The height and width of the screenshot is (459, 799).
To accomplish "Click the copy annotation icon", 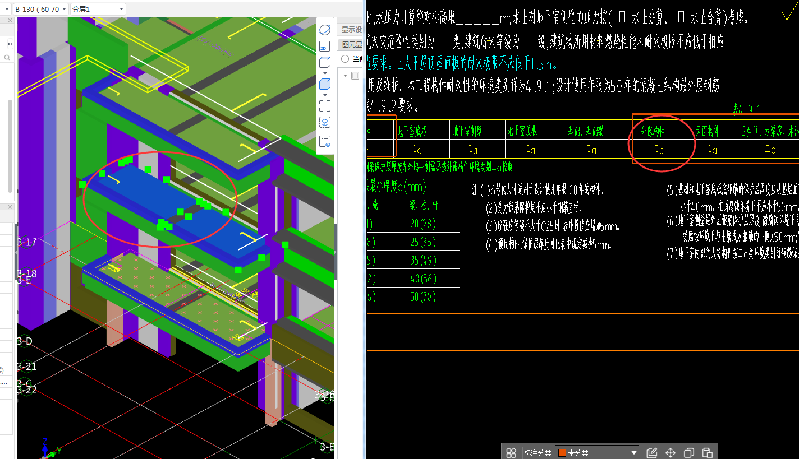I will 689,453.
